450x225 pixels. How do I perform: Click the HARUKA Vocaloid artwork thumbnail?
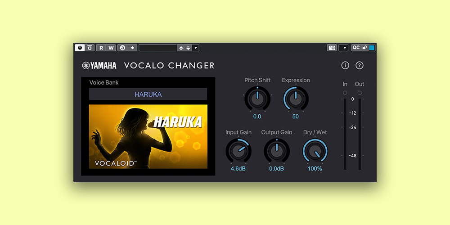(148, 136)
